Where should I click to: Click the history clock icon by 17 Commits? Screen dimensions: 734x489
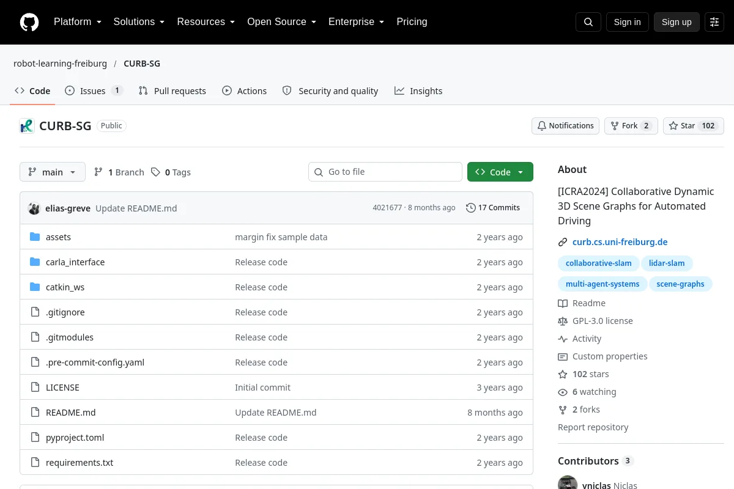[x=470, y=208]
